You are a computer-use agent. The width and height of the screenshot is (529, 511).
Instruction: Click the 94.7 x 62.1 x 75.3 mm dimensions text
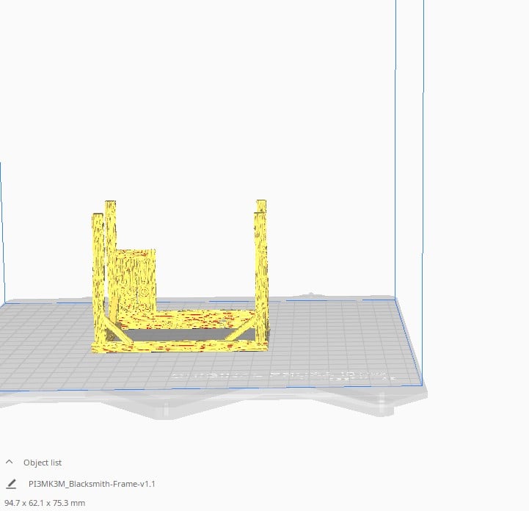pyautogui.click(x=45, y=503)
